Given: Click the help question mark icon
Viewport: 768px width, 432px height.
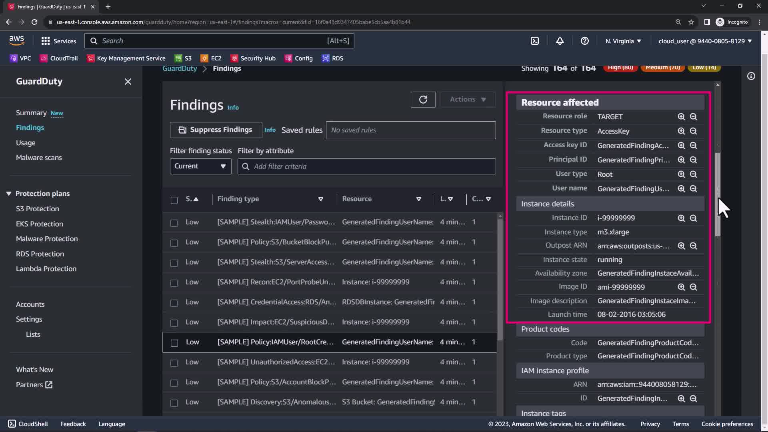Looking at the screenshot, I should coord(584,41).
